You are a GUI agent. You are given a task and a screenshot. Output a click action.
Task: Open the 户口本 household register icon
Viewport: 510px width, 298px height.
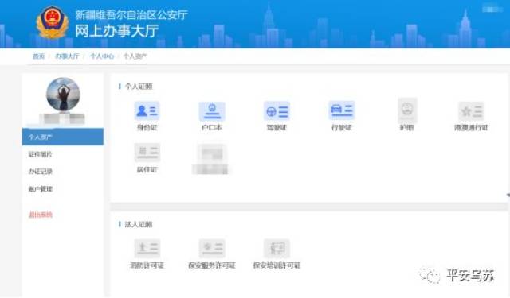(212, 111)
